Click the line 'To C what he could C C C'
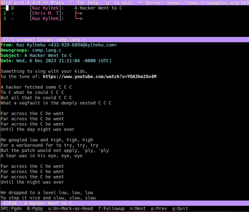 32,92
